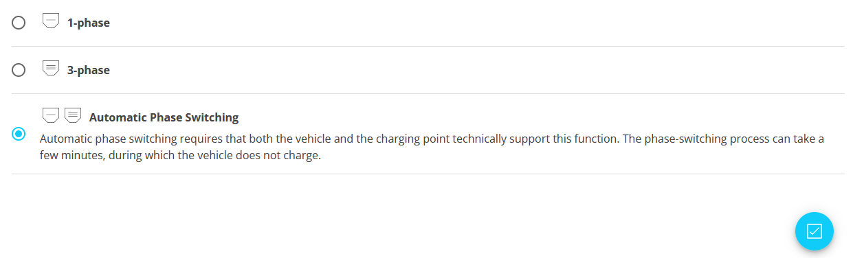This screenshot has width=853, height=258.
Task: Click the divider line under the 3-phase row
Action: pyautogui.click(x=428, y=93)
